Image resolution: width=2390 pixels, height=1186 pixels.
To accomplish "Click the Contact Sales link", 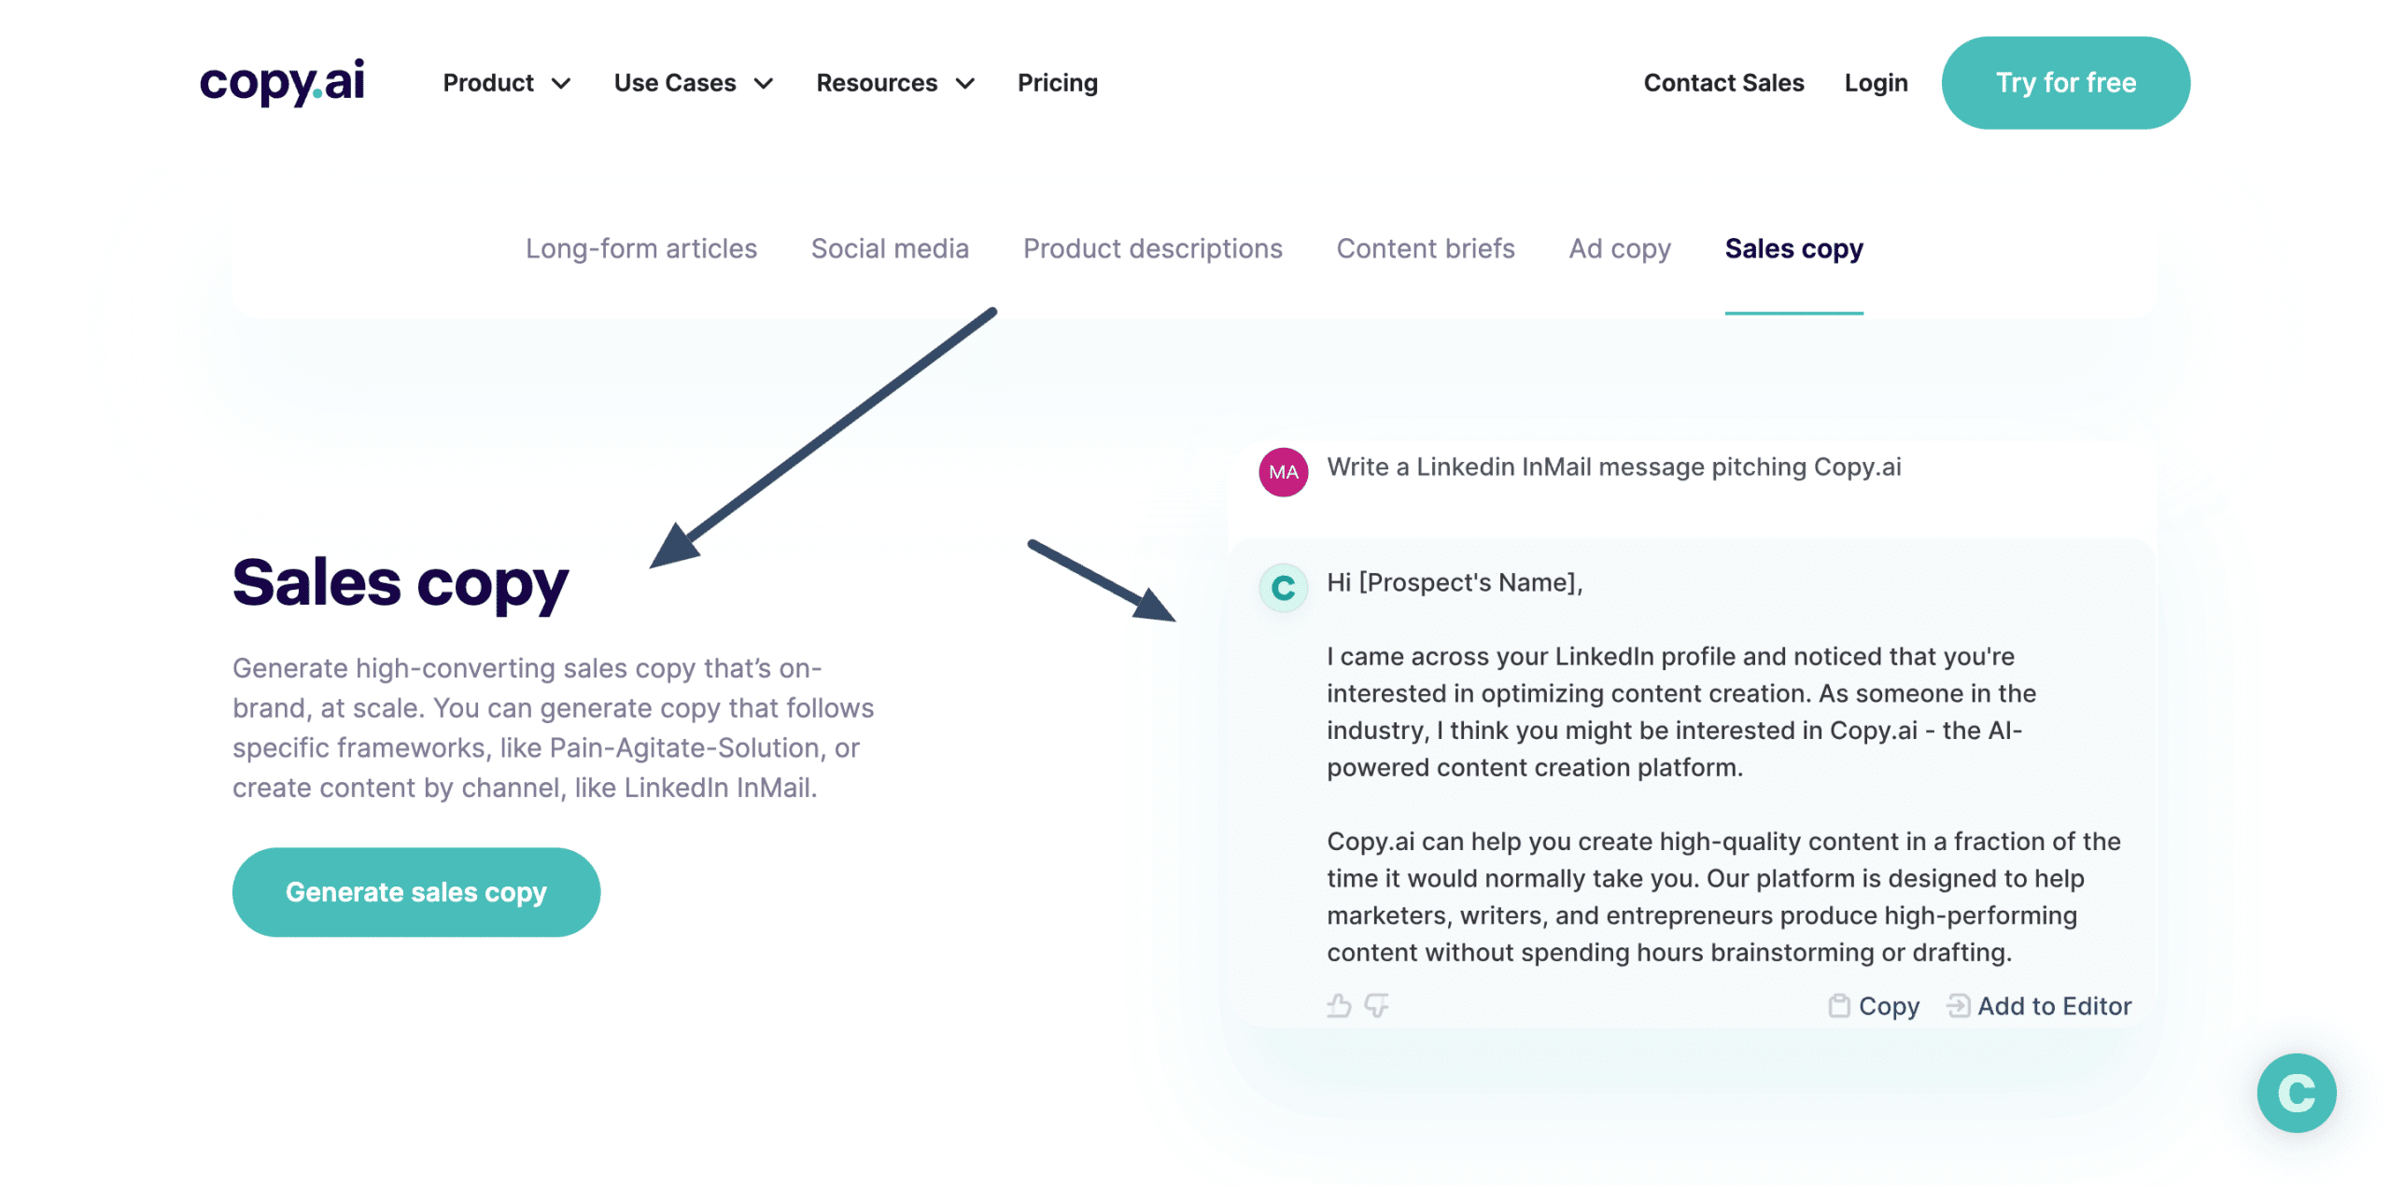I will [1724, 82].
